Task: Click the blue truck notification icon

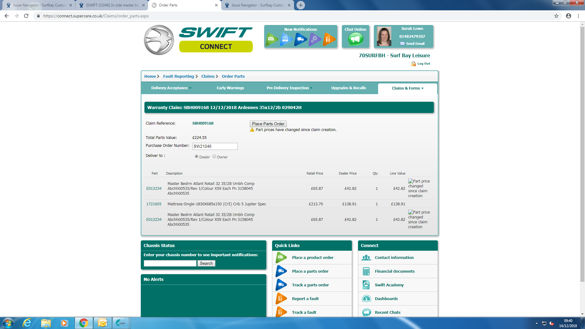Action: pos(300,39)
